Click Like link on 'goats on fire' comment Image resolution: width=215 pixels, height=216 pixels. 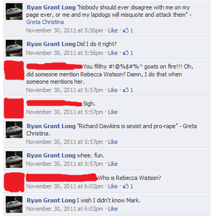coord(113,90)
